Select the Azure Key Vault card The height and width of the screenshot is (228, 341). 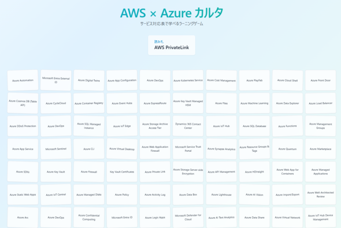coord(56,172)
